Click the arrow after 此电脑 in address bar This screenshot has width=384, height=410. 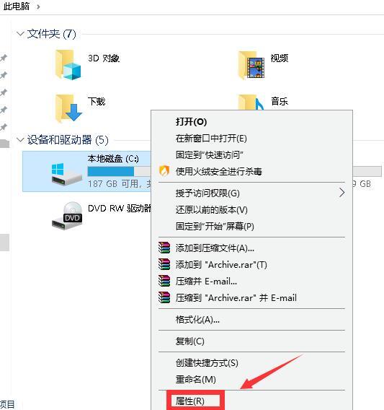[x=38, y=6]
